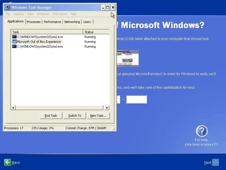Image resolution: width=226 pixels, height=170 pixels.
Task: Click the Switch To button
Action: coord(75,116)
